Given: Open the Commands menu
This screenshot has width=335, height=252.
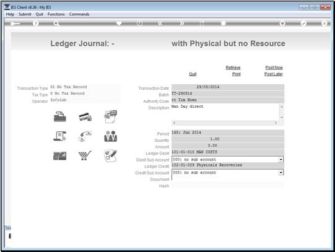Looking at the screenshot, I should click(79, 14).
